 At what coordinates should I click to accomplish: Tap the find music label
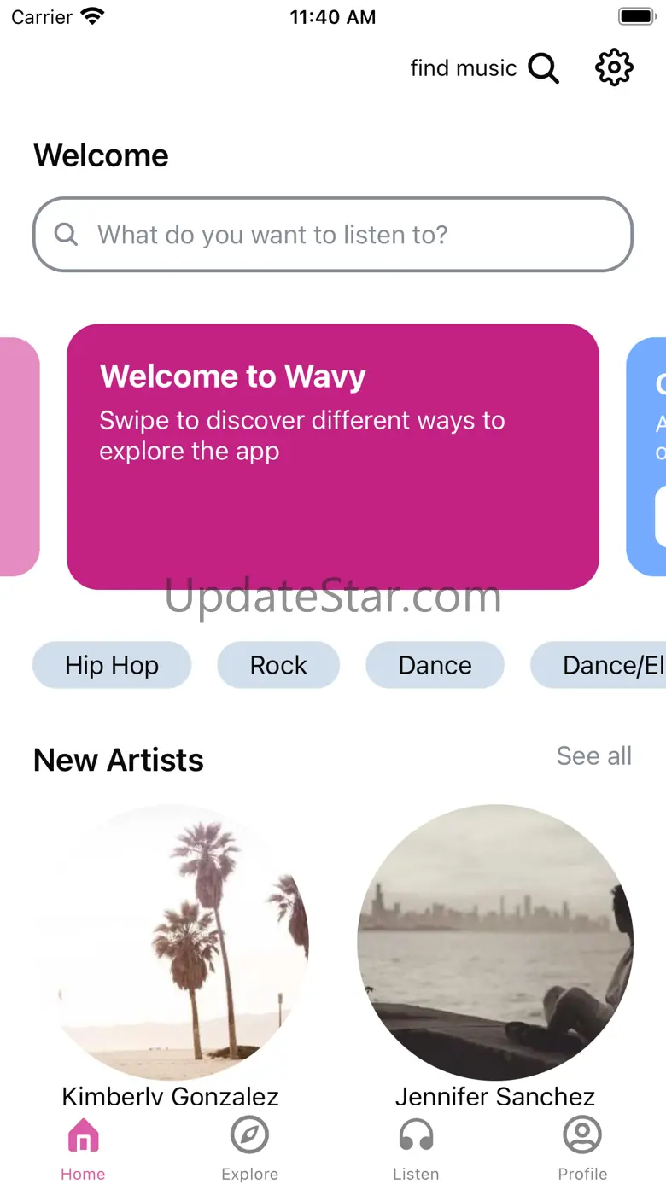[464, 67]
